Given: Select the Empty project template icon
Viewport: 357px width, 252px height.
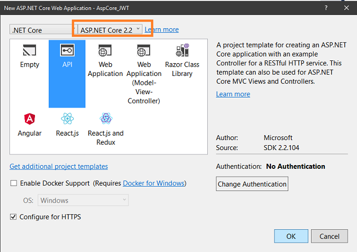Looking at the screenshot, I should pos(29,50).
